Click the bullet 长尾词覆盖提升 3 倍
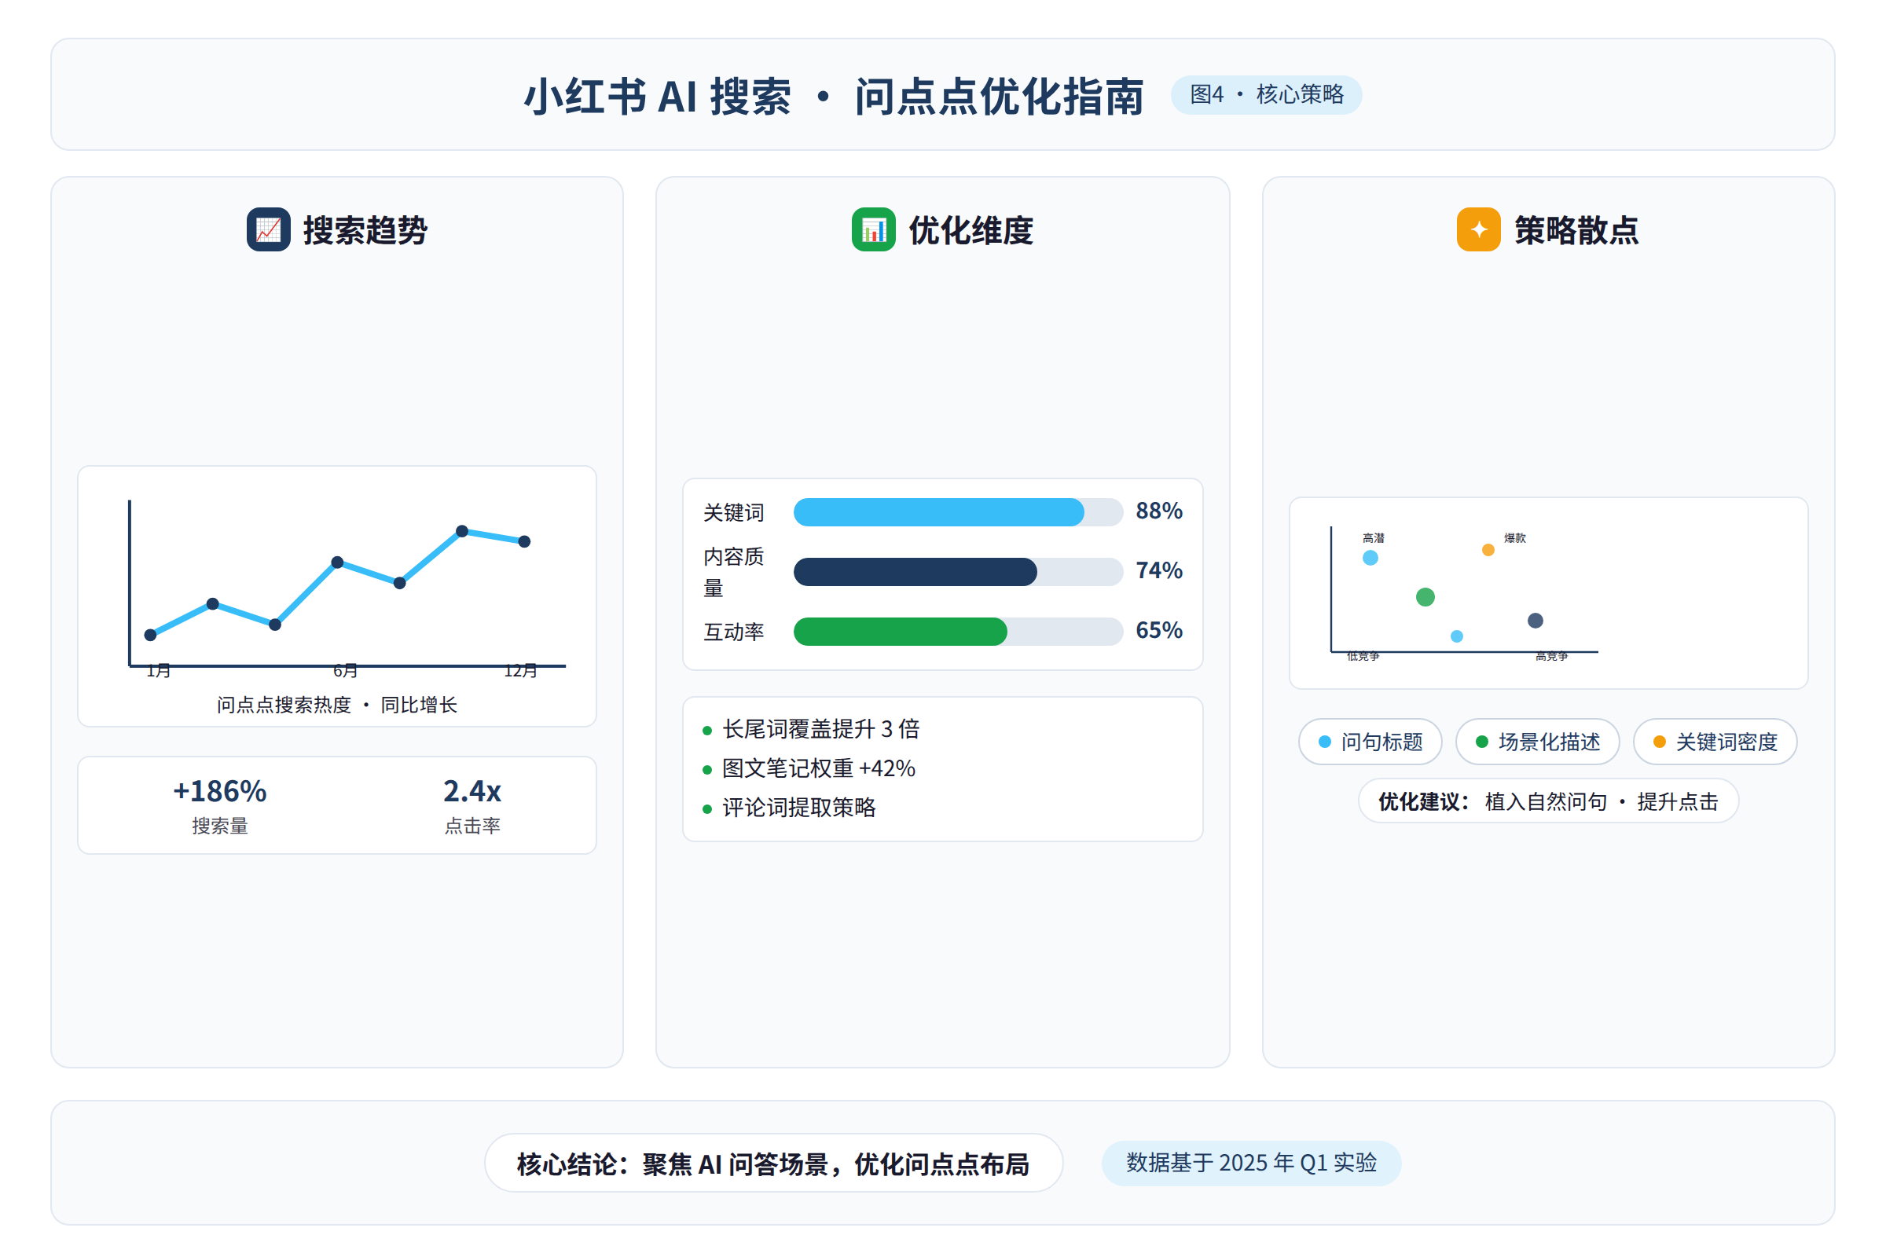 point(821,729)
